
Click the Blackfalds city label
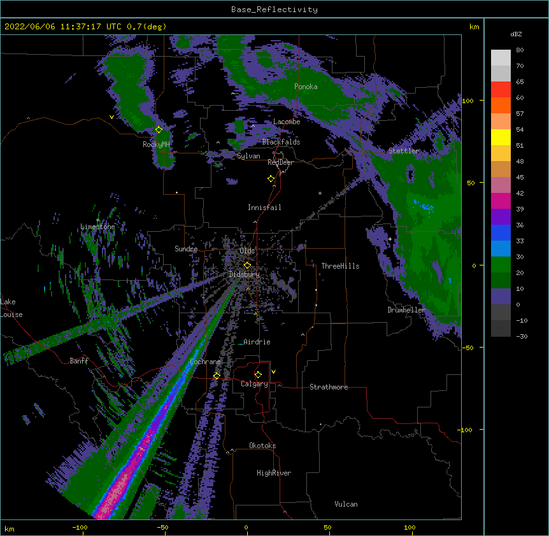coord(281,142)
